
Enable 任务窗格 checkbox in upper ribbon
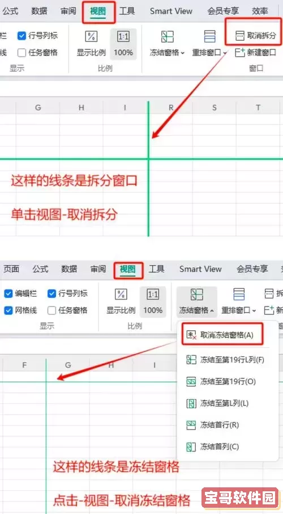click(x=22, y=52)
